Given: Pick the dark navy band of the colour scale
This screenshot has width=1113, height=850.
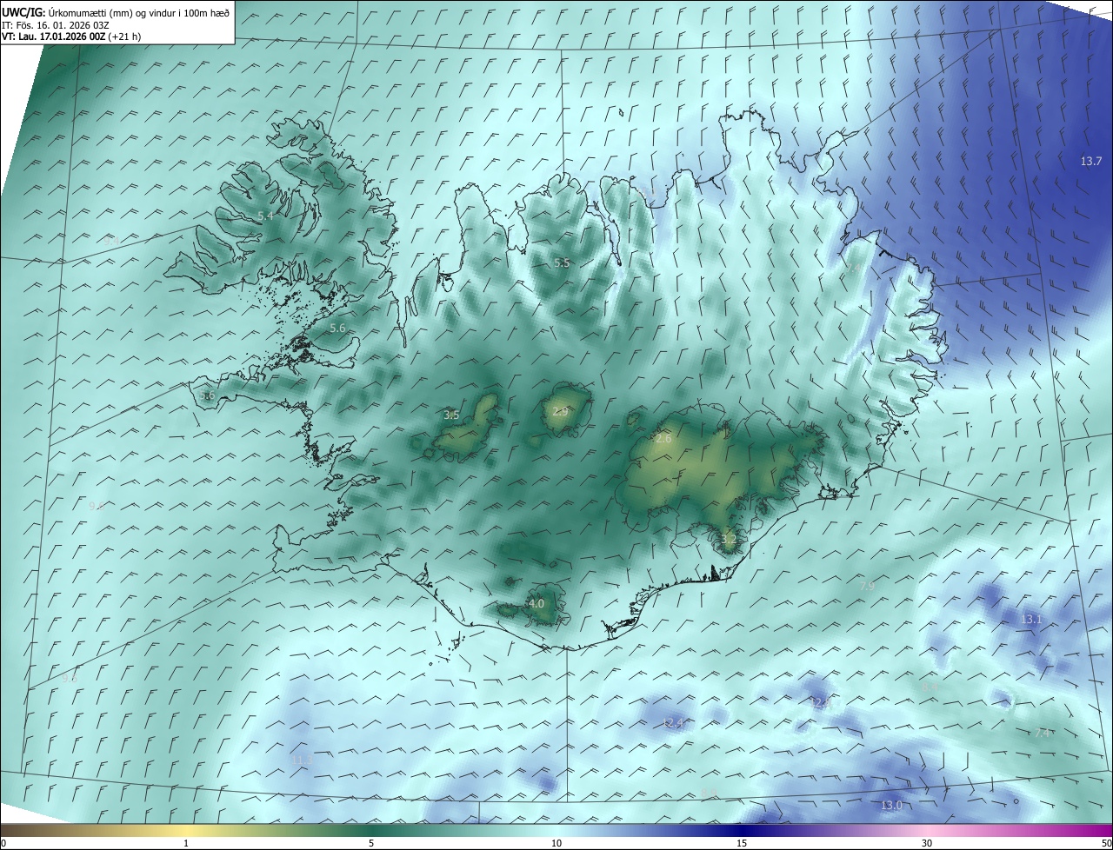Looking at the screenshot, I should (742, 830).
